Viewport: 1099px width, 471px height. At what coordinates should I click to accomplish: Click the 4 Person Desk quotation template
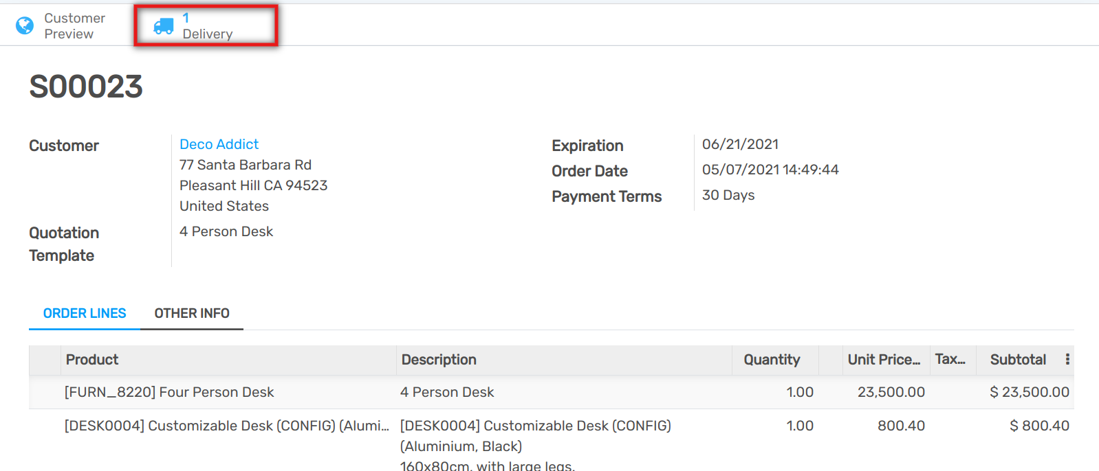[x=226, y=231]
